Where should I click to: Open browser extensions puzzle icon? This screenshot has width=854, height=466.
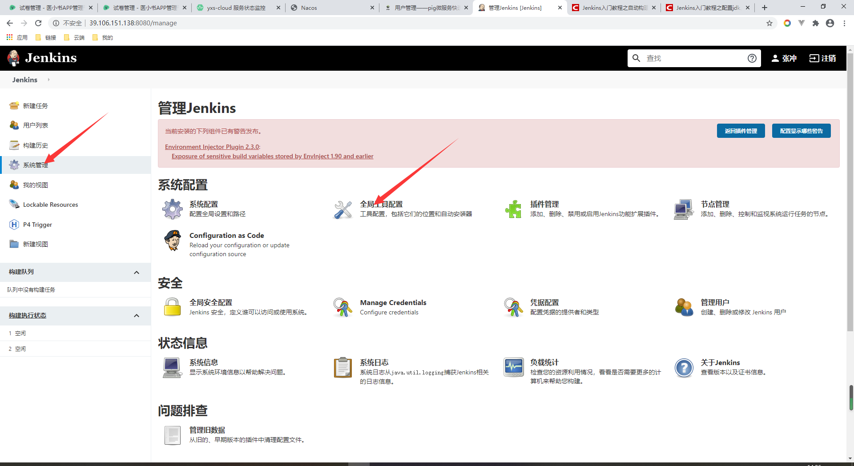pos(816,23)
